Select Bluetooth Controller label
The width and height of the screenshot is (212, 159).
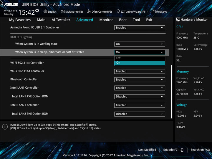point(24,79)
